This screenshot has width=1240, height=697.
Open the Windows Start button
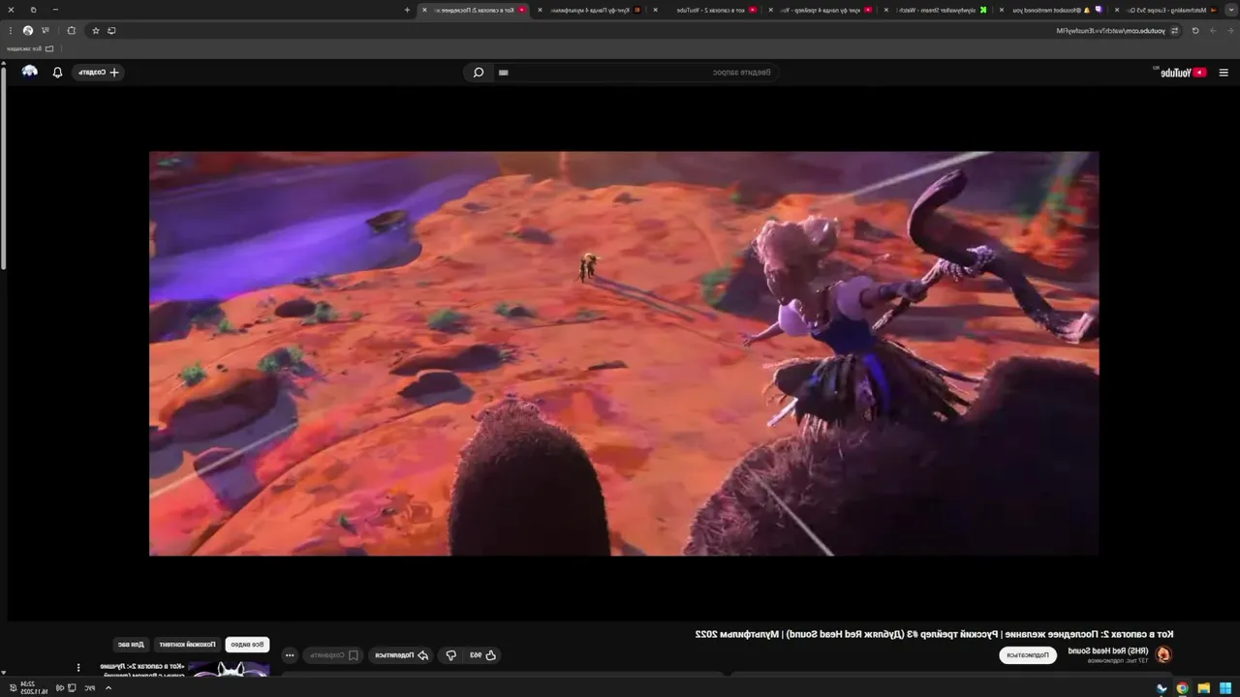(x=1226, y=688)
